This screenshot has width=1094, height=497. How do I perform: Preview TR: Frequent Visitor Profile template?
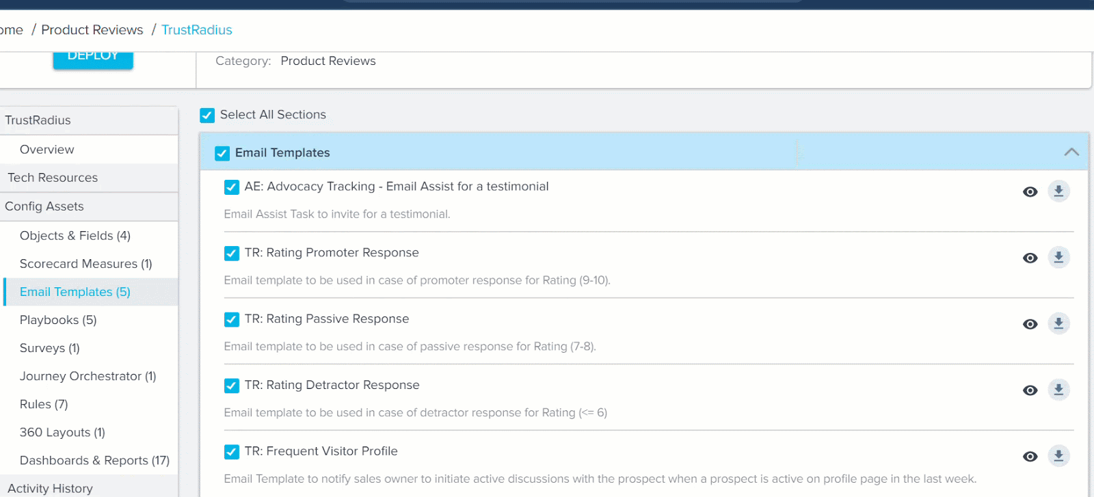coord(1030,457)
